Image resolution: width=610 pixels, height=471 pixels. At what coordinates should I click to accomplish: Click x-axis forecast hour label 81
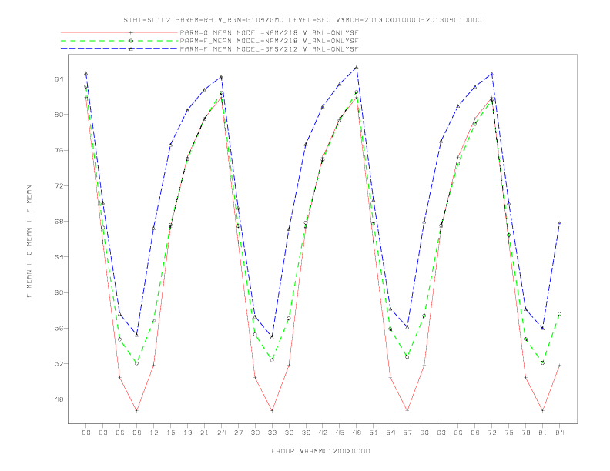click(543, 433)
